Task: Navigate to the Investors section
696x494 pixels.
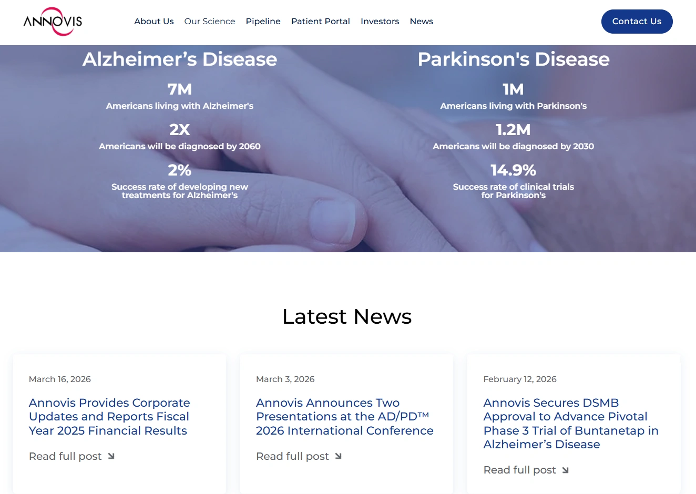Action: (x=380, y=22)
